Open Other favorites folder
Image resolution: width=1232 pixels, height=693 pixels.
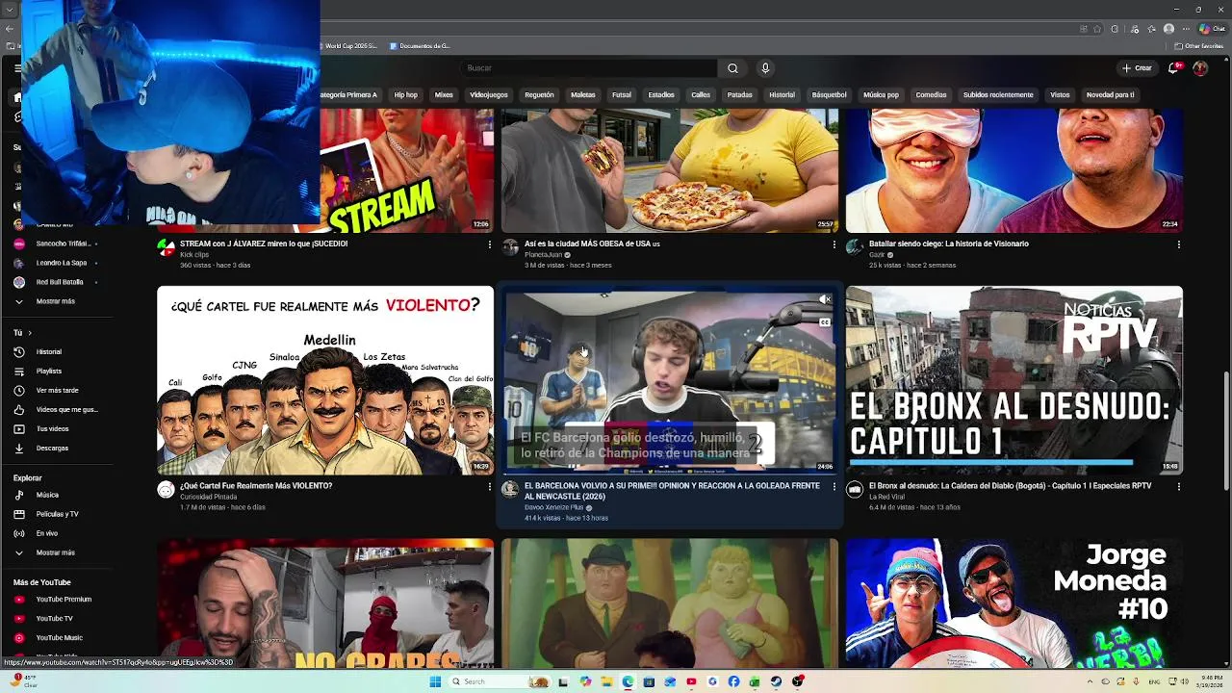[1198, 46]
